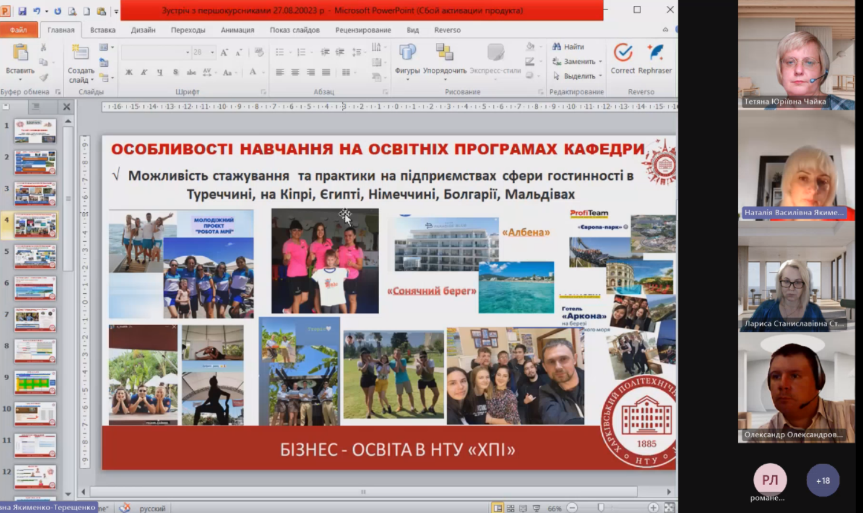Click the Fit slide to window icon
This screenshot has width=863, height=513.
(669, 508)
